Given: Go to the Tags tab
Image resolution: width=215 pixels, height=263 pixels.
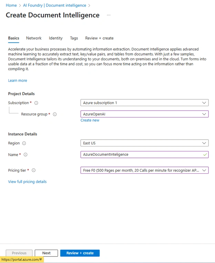Looking at the screenshot, I should pyautogui.click(x=74, y=38).
